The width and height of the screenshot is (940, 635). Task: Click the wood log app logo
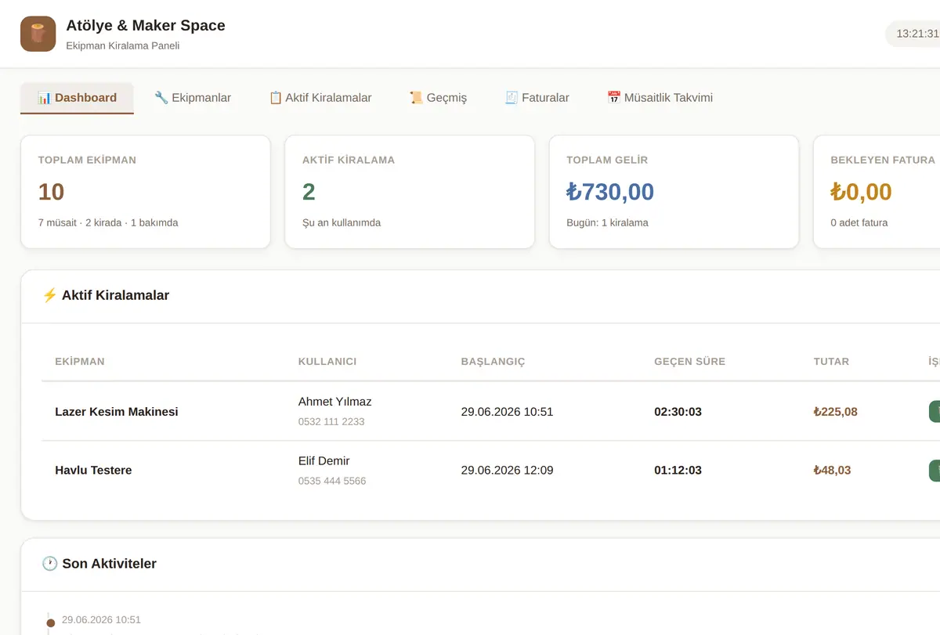tap(38, 34)
